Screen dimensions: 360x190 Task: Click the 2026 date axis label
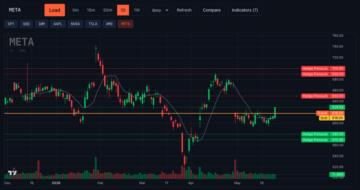tap(56, 183)
